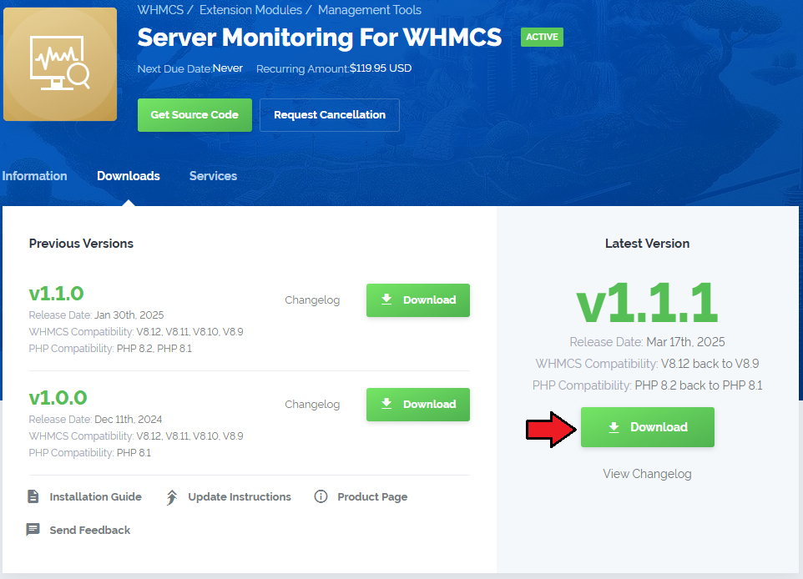Click the Get Source Code button
The image size is (803, 579).
click(x=194, y=114)
